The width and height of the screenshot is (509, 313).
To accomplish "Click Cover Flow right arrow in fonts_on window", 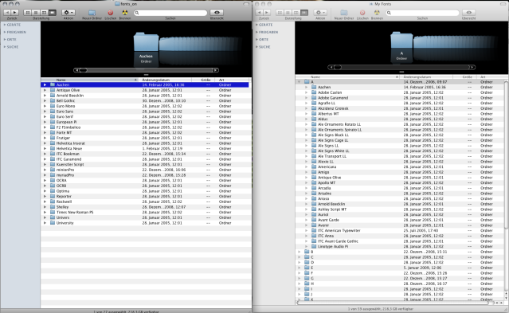I will click(216, 70).
